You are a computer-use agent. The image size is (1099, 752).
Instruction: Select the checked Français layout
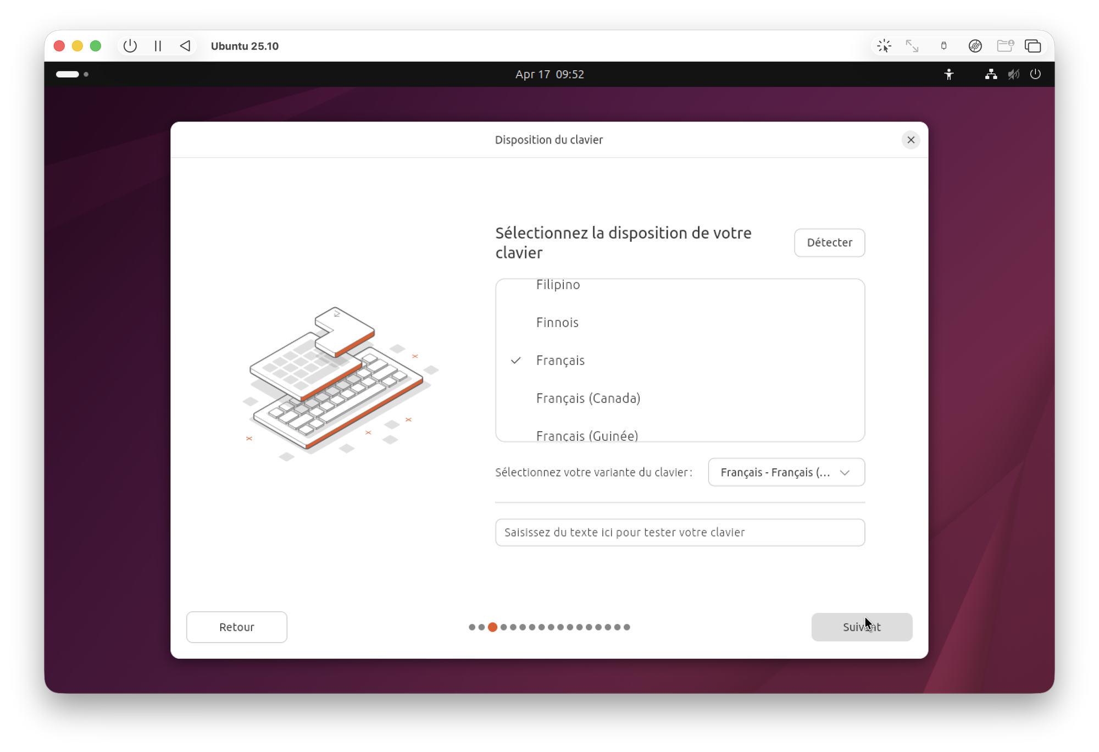[x=560, y=361]
